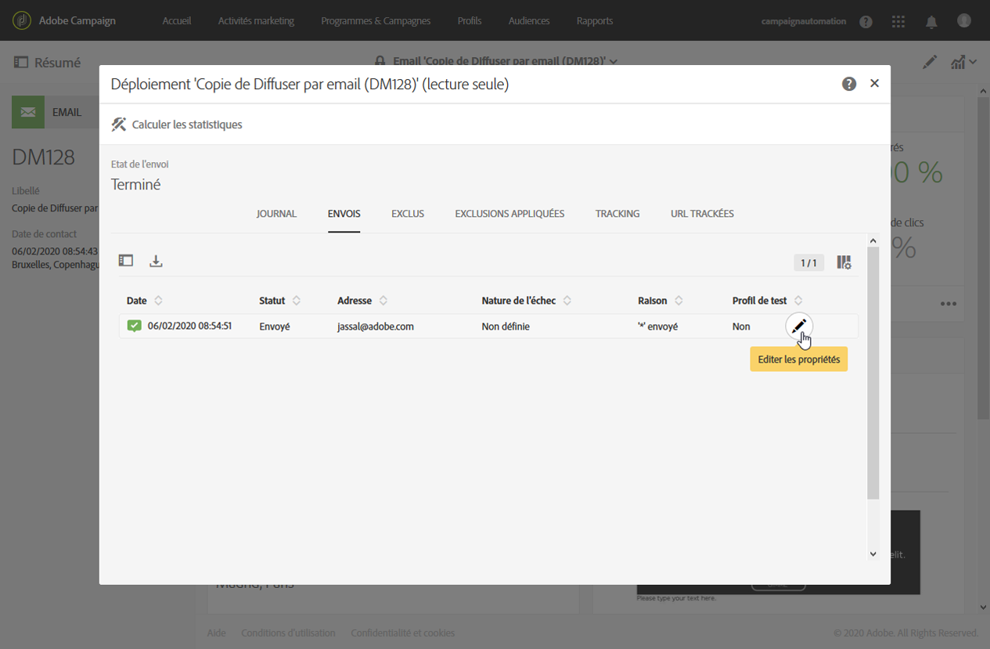Open Activités marketing menu
This screenshot has width=990, height=649.
[x=256, y=21]
